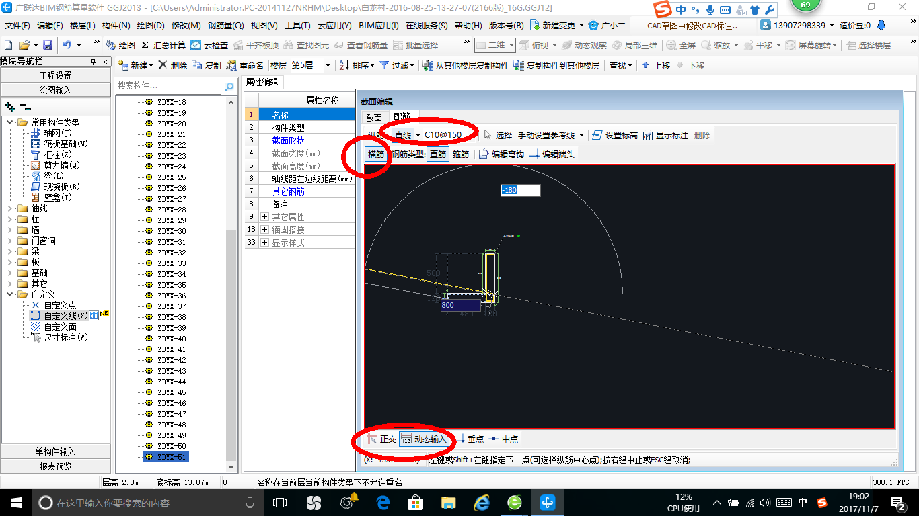Open 文件(F) menu

[x=17, y=26]
